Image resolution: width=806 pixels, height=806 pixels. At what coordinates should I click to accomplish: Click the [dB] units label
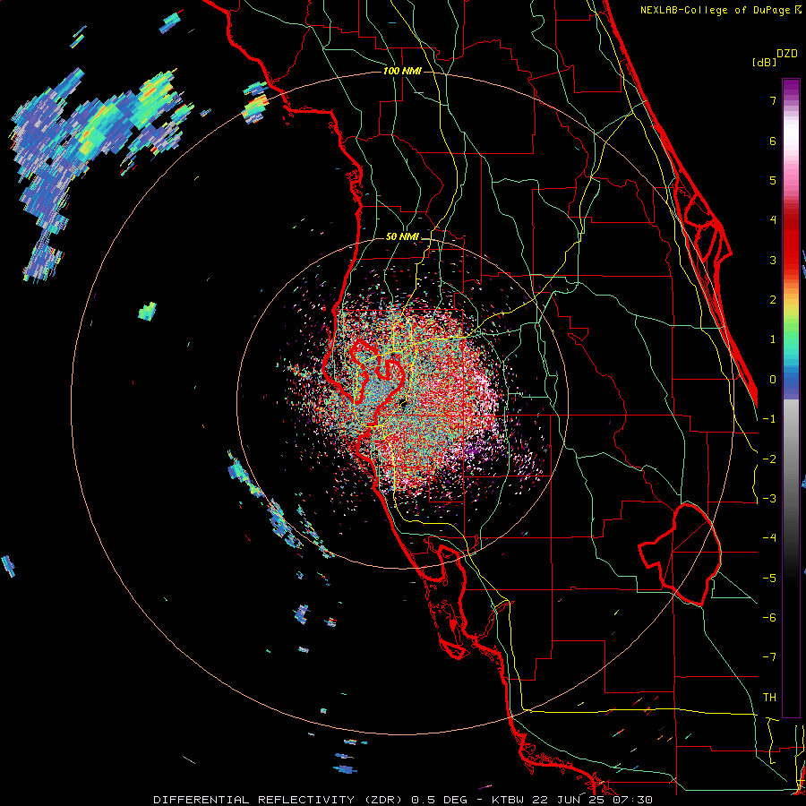click(x=765, y=62)
